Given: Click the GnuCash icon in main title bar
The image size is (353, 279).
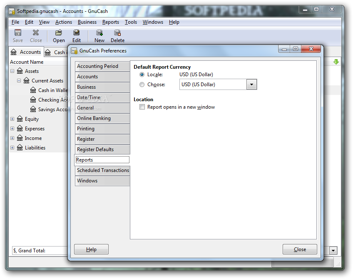Looking at the screenshot, I should click(x=12, y=11).
